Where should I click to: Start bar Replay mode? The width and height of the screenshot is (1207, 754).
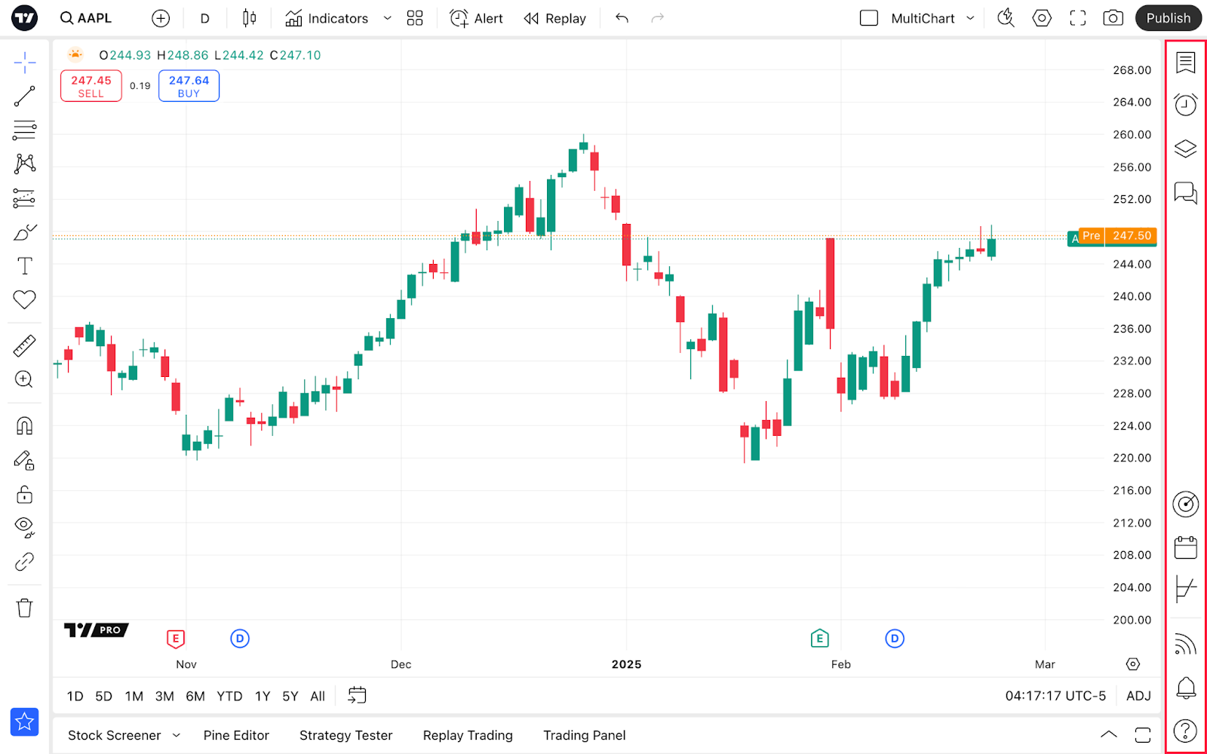coord(555,18)
